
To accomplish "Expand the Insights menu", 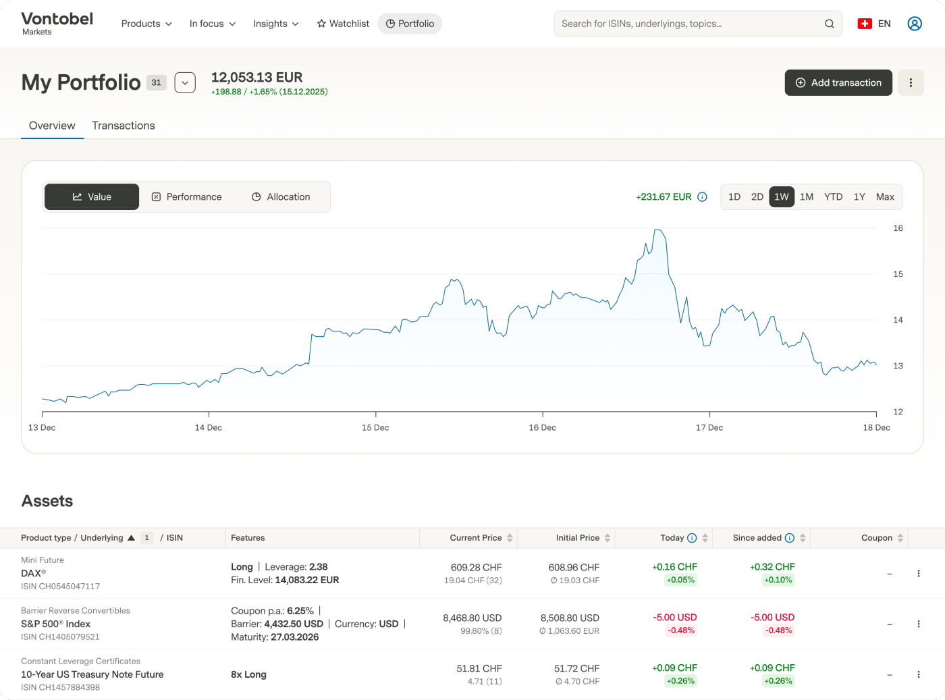I will tap(275, 24).
